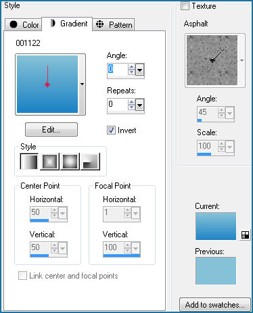Click the Asphalt texture preview thumbnail
The width and height of the screenshot is (253, 313).
[x=212, y=60]
